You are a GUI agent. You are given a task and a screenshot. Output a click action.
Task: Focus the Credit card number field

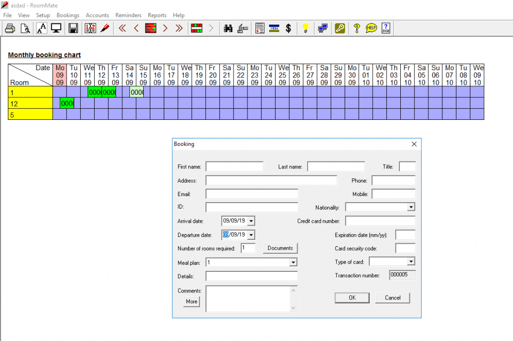(380, 221)
